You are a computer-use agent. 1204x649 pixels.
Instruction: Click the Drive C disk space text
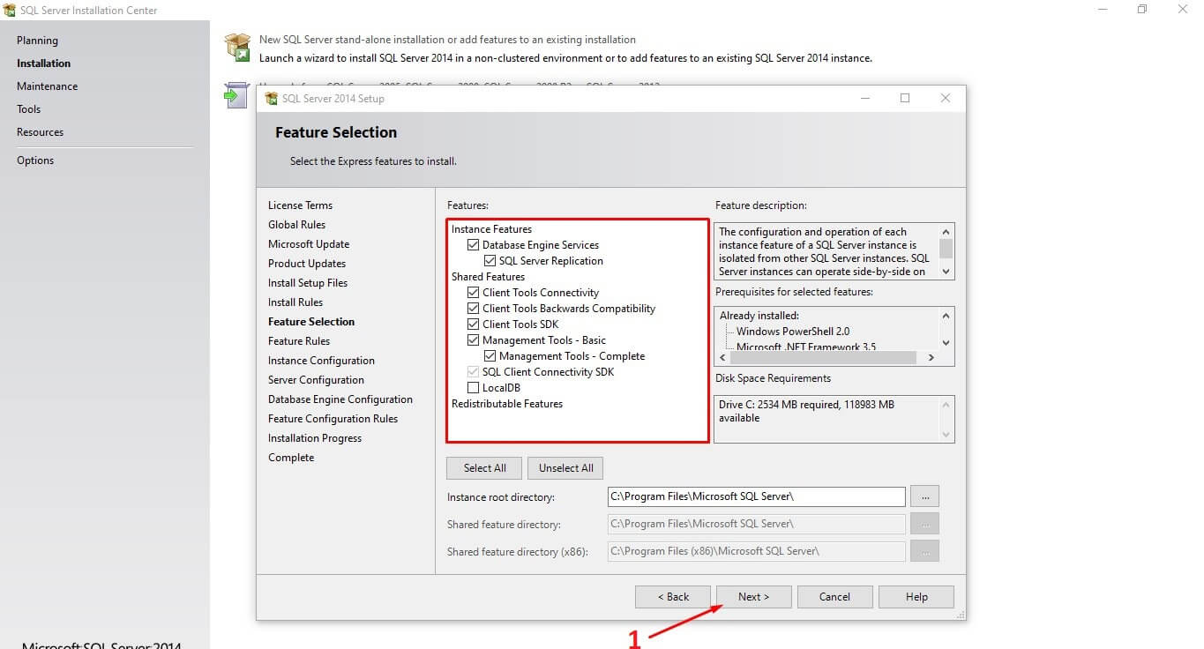[807, 411]
